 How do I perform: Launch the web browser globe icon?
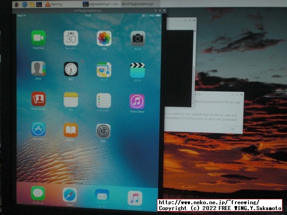click(25, 4)
